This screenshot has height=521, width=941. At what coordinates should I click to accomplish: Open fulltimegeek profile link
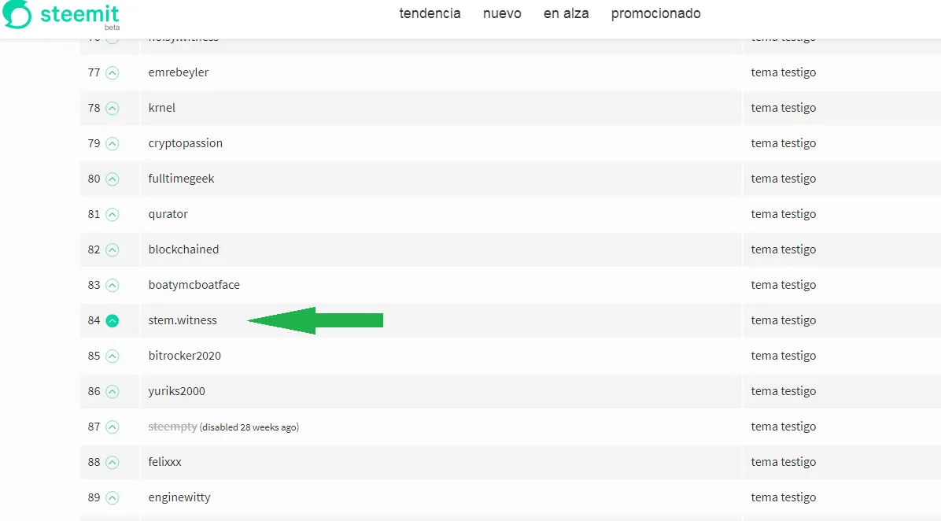pos(181,179)
